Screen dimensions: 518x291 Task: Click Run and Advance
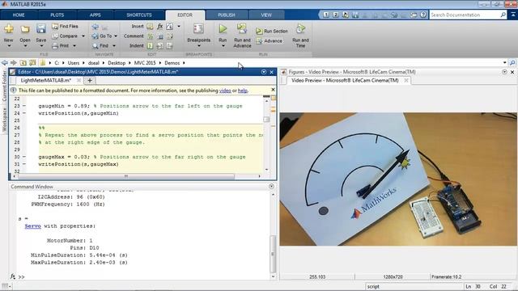click(x=242, y=36)
